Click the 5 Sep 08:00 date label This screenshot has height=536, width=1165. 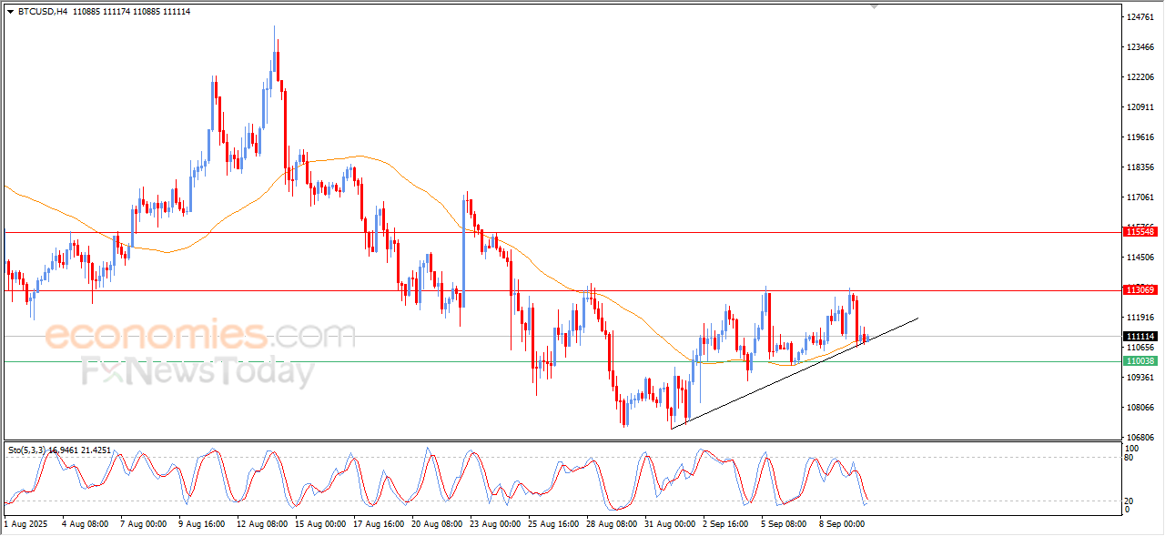point(785,524)
